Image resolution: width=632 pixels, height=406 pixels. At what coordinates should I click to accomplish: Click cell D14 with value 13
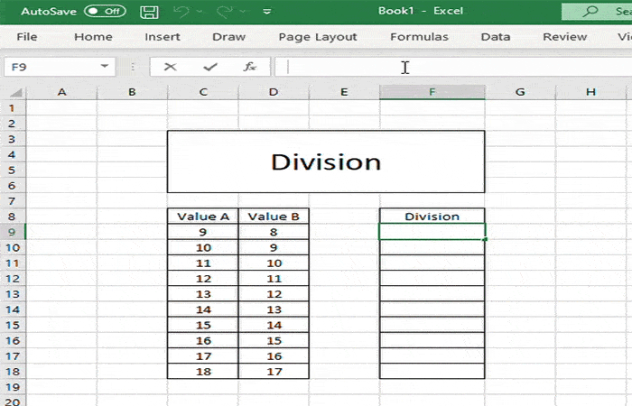click(x=274, y=309)
